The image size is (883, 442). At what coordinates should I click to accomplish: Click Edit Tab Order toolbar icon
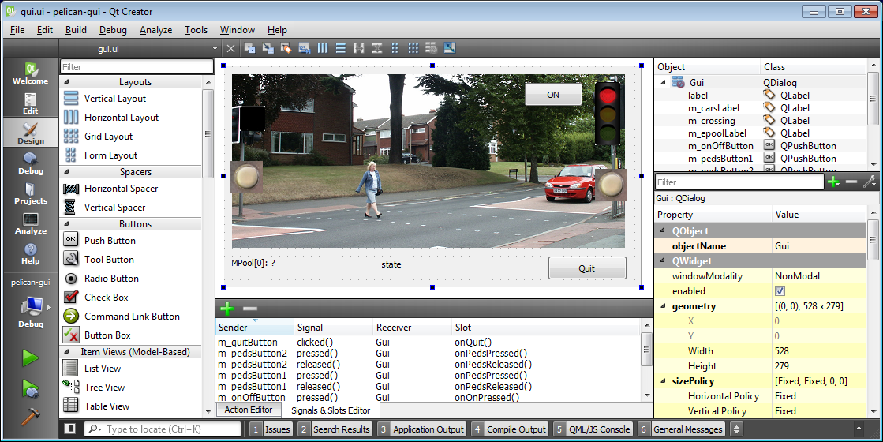[x=304, y=48]
